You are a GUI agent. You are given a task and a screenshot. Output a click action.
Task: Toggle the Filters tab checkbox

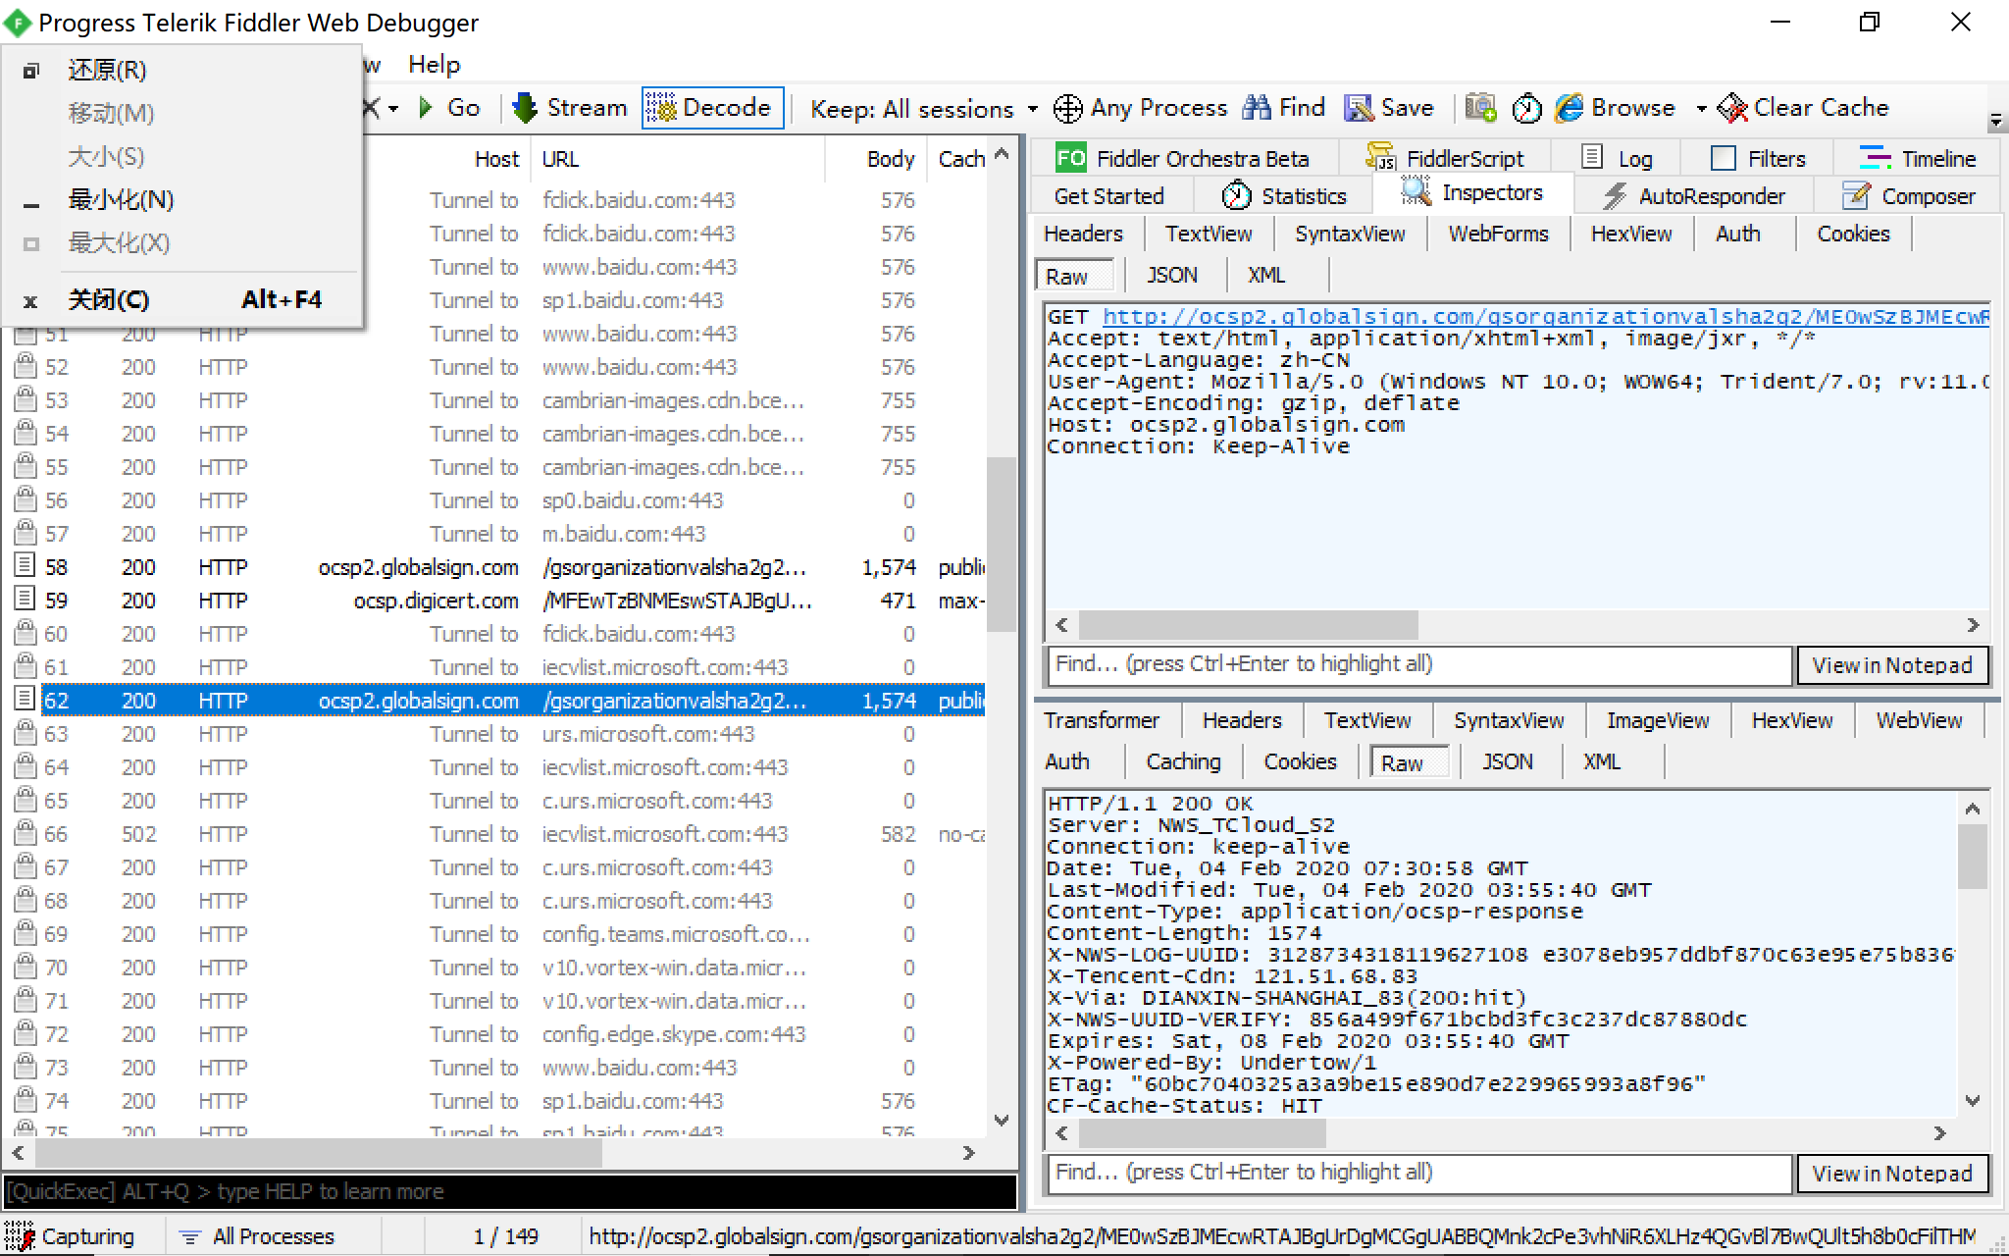(1723, 158)
